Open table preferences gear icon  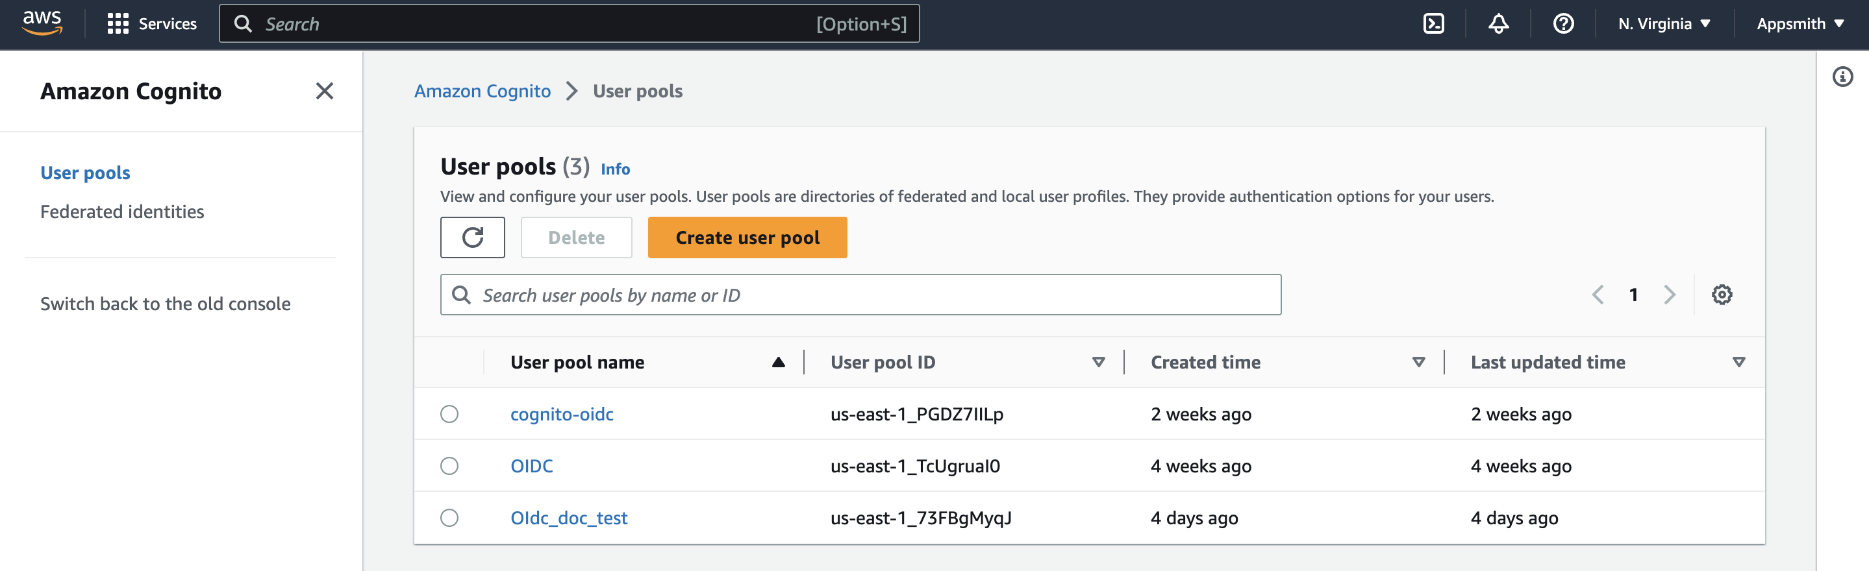pos(1722,295)
